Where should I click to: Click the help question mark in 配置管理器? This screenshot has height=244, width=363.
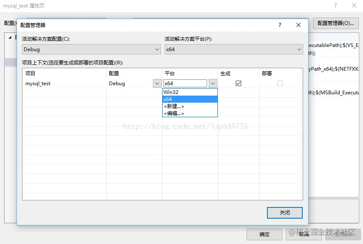click(x=280, y=25)
